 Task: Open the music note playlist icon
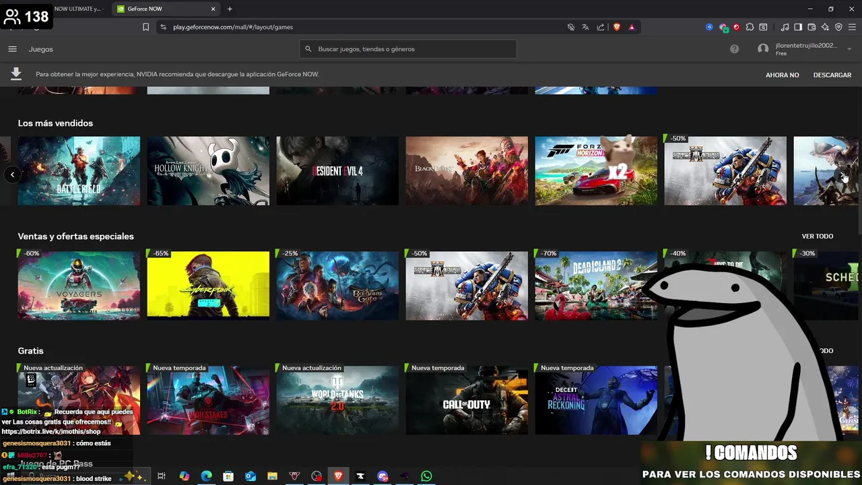[785, 27]
